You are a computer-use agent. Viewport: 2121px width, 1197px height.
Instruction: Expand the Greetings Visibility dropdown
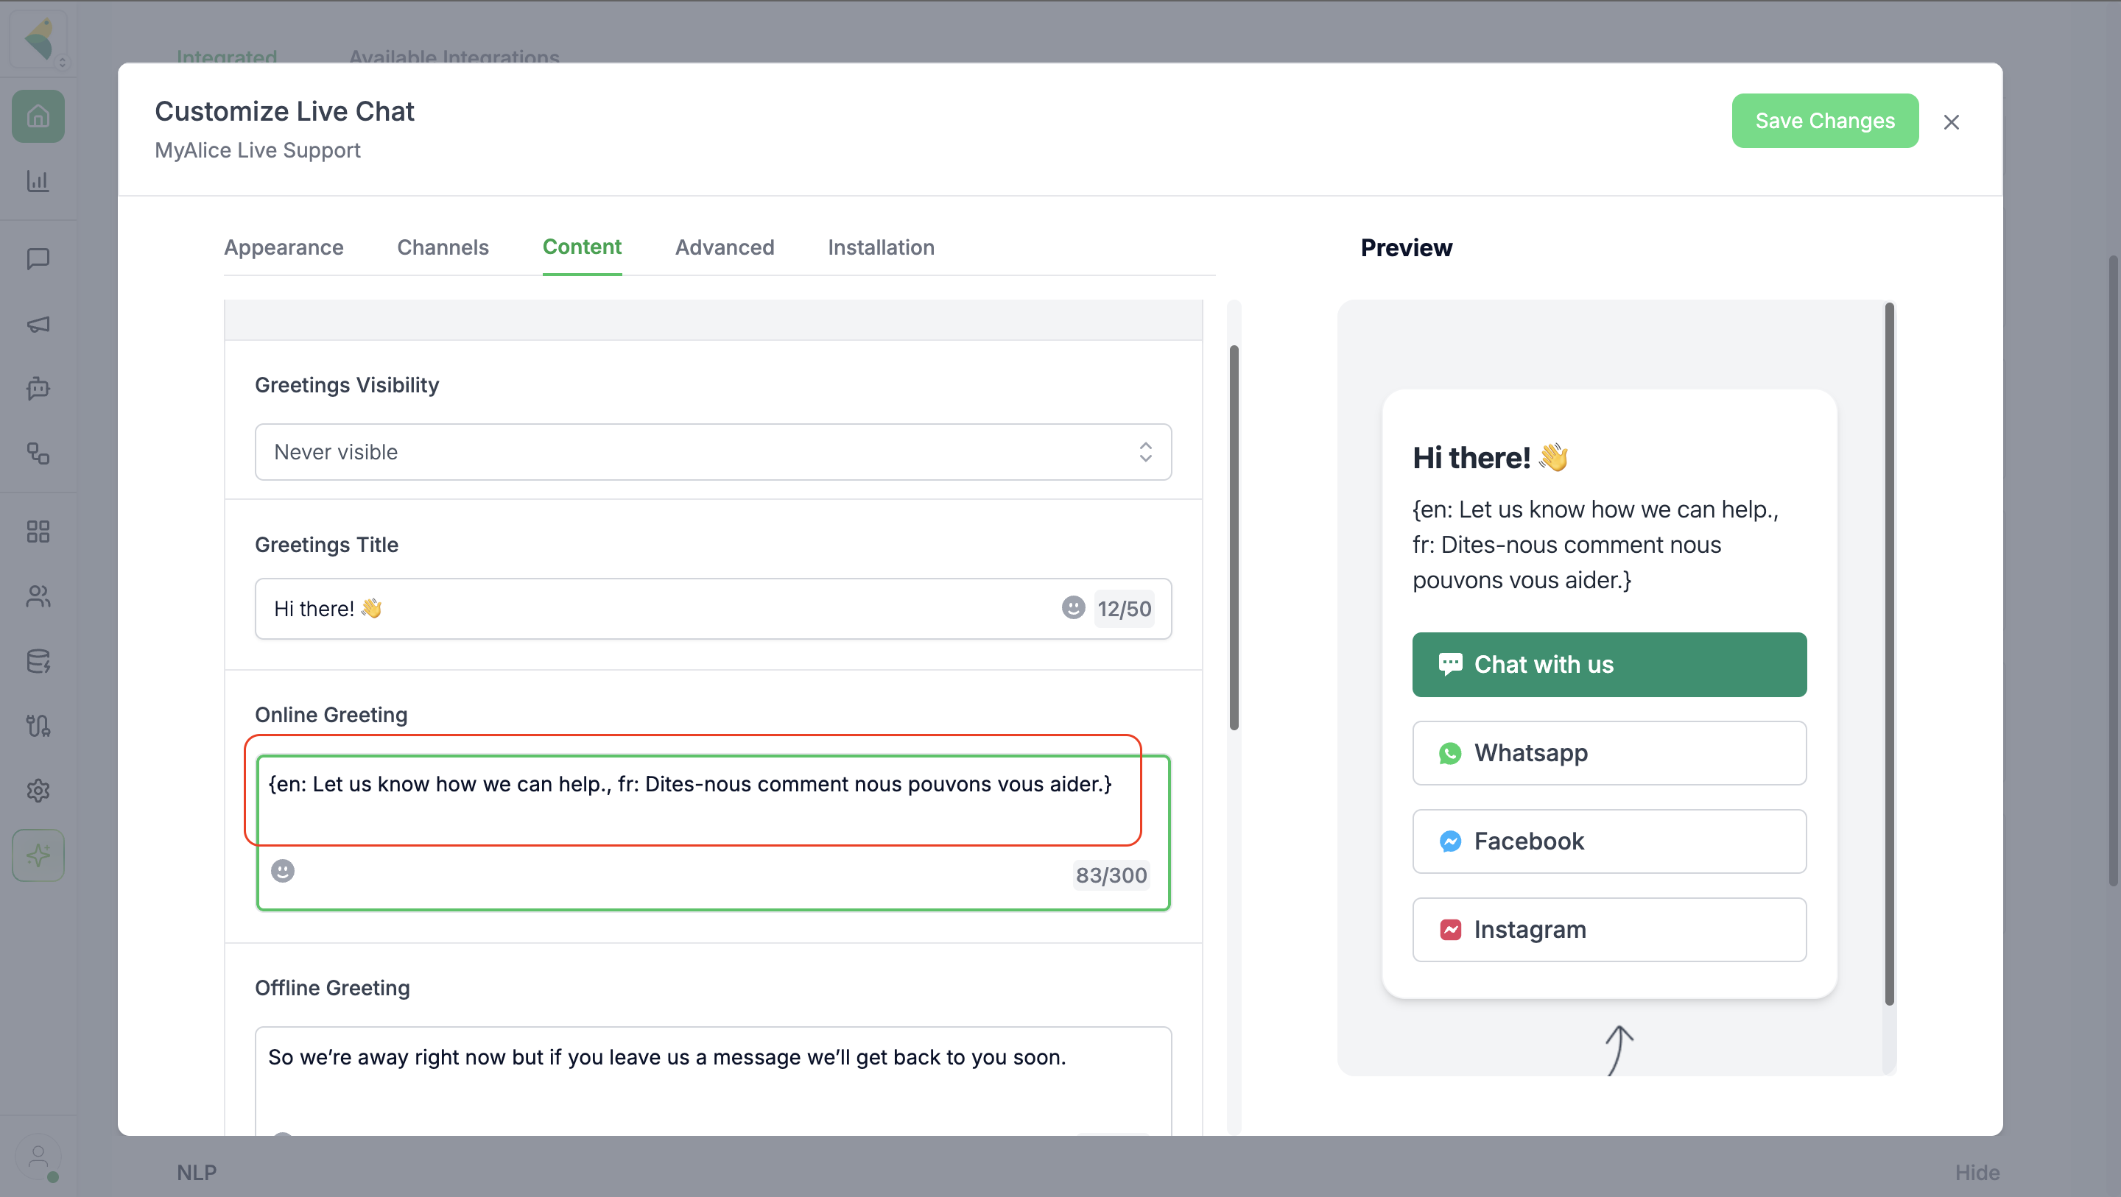click(x=713, y=452)
